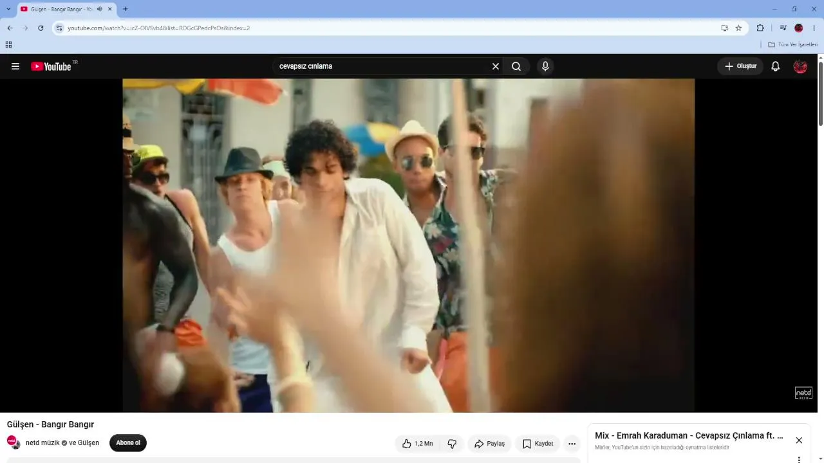Open the more actions three-dot menu below the video
824x463 pixels.
pos(572,444)
